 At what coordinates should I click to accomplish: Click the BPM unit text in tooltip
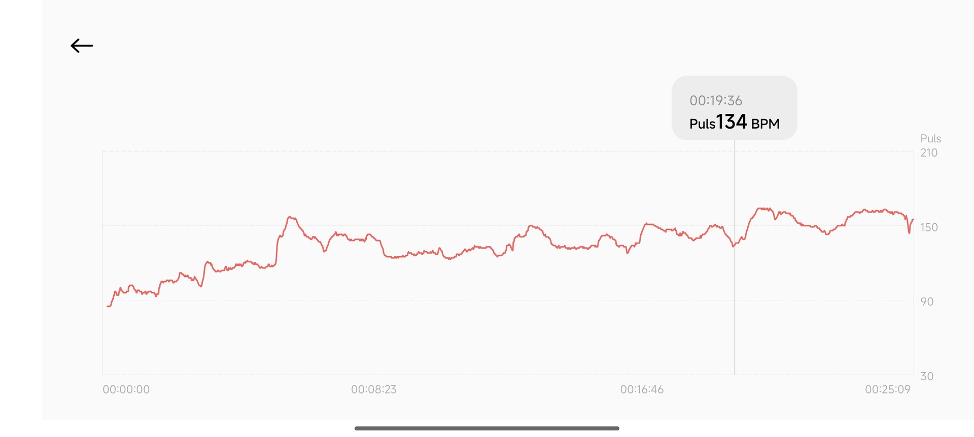point(765,124)
